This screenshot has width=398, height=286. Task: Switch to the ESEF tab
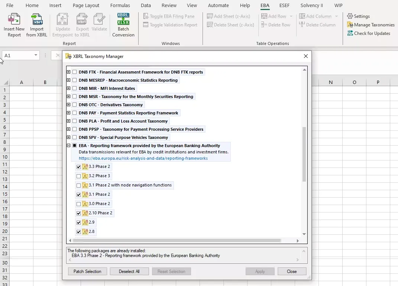284,5
